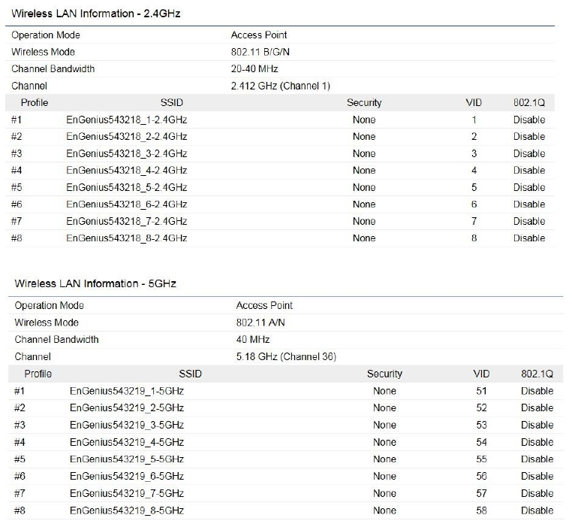Image resolution: width=572 pixels, height=527 pixels.
Task: Click the 'Access Point' value in 2.4GHz section
Action: pos(259,35)
